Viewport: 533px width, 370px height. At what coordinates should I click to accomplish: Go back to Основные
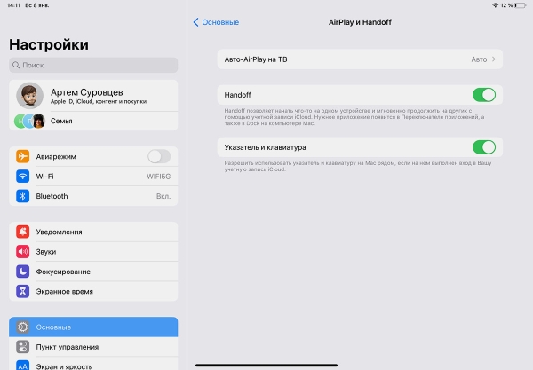tap(216, 22)
